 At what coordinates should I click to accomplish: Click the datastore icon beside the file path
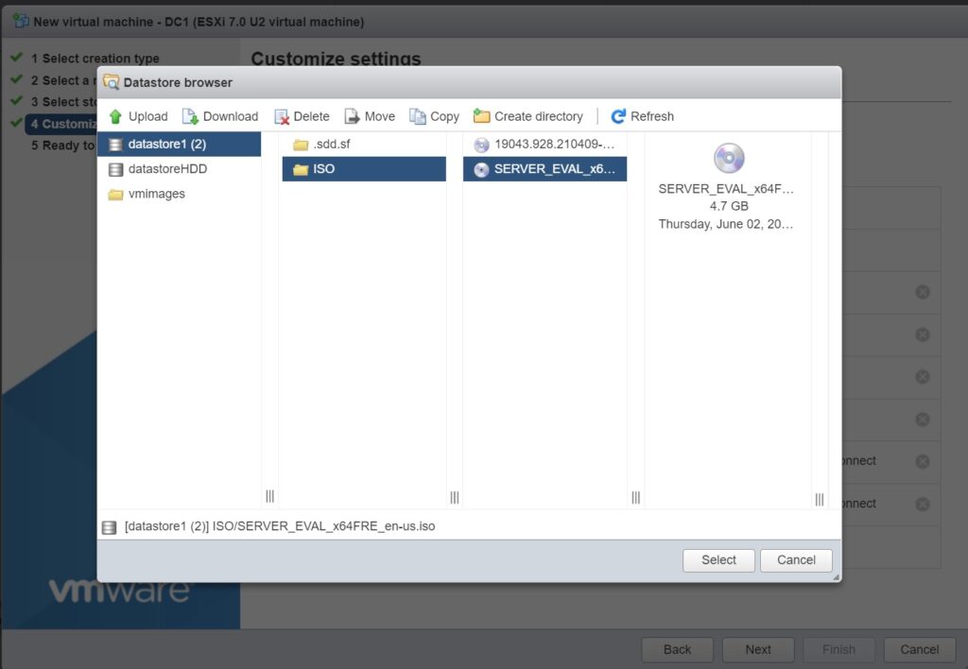(x=110, y=527)
